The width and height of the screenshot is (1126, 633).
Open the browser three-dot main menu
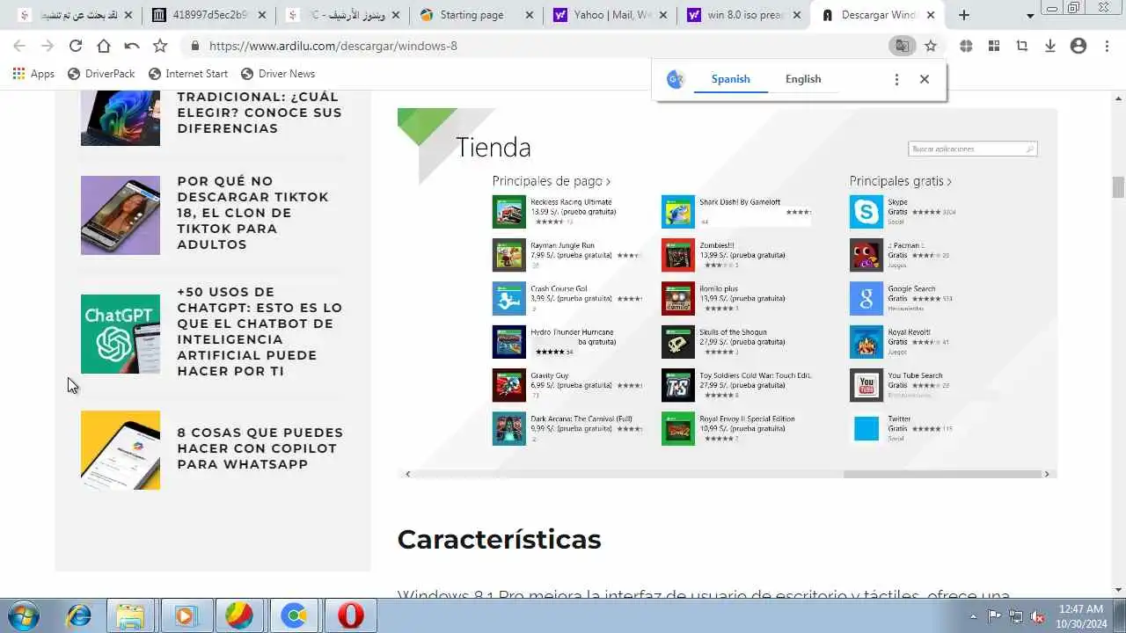pos(1108,46)
